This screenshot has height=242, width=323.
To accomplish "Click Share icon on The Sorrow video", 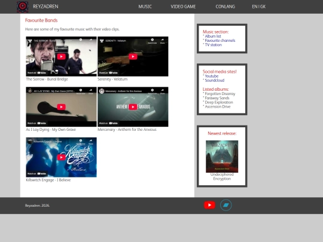I will tap(91, 41).
